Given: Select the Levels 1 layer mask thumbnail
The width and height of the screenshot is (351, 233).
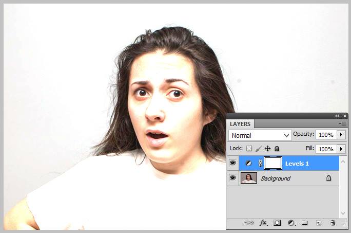Looking at the screenshot, I should click(x=273, y=163).
